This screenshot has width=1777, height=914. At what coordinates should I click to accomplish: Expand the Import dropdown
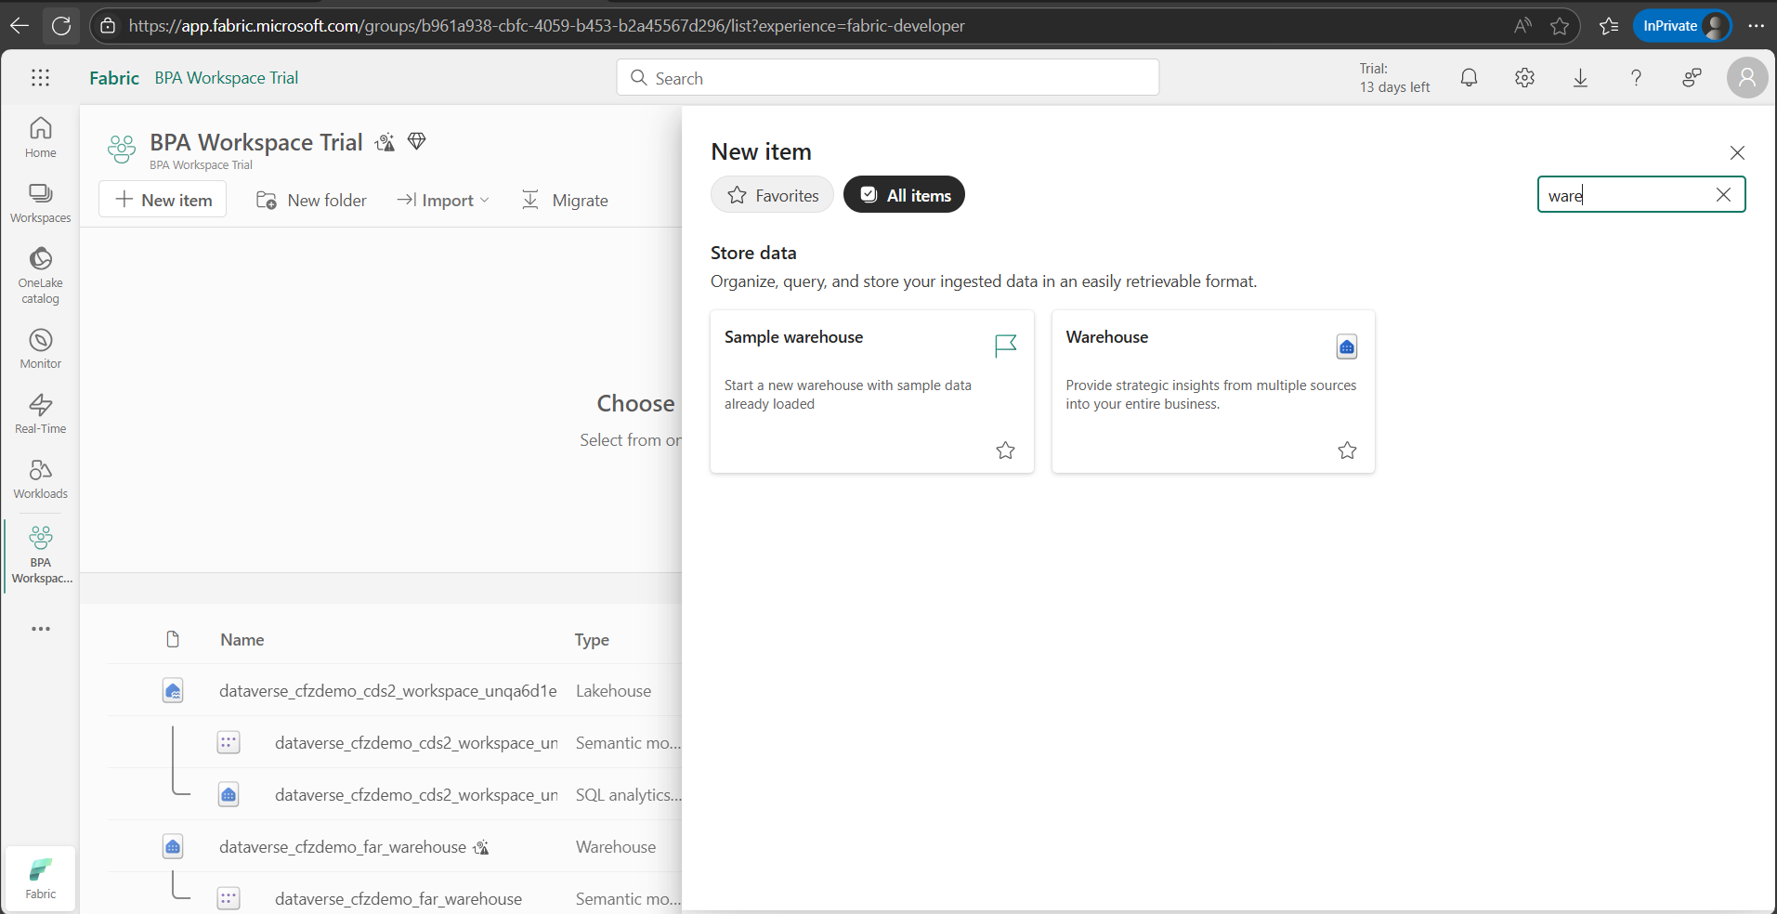(443, 201)
